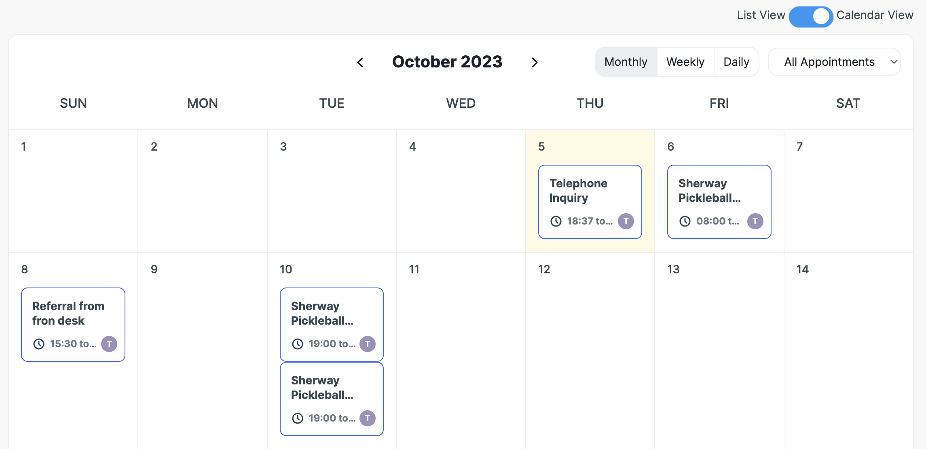Viewport: 926px width, 449px height.
Task: Toggle the List View / Calendar View switch
Action: click(x=811, y=17)
